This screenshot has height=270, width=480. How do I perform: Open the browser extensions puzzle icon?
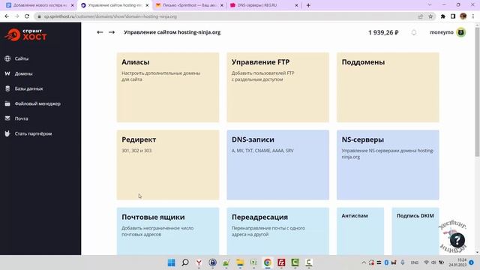[443, 16]
